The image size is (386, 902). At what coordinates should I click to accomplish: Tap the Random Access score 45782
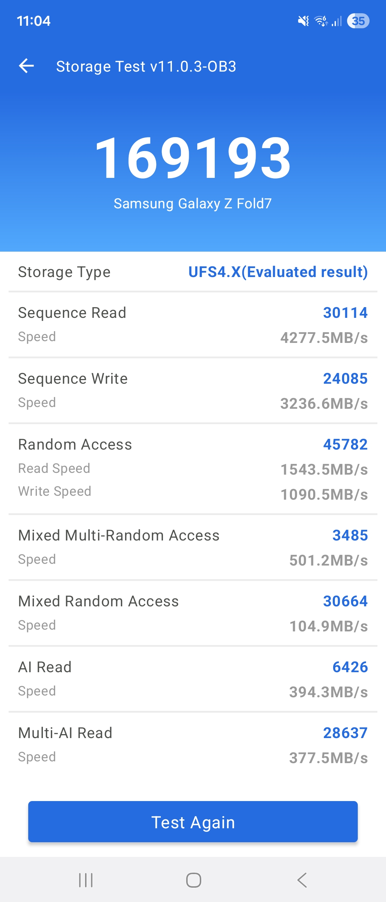[345, 445]
